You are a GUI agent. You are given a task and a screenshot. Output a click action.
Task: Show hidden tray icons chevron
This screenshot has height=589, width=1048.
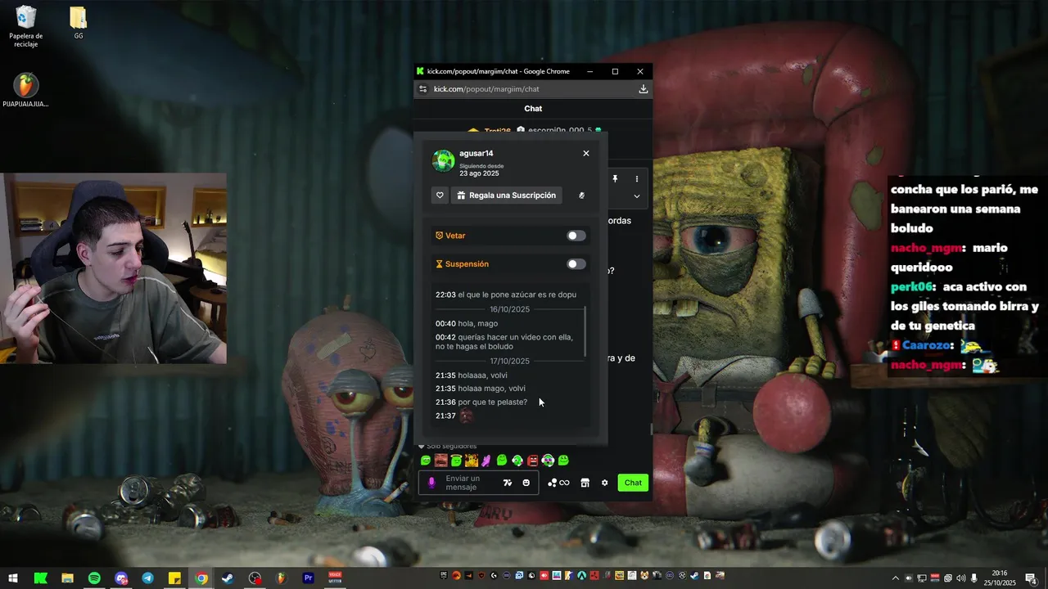pos(896,578)
